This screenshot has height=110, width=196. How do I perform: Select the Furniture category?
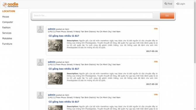tap(7, 44)
